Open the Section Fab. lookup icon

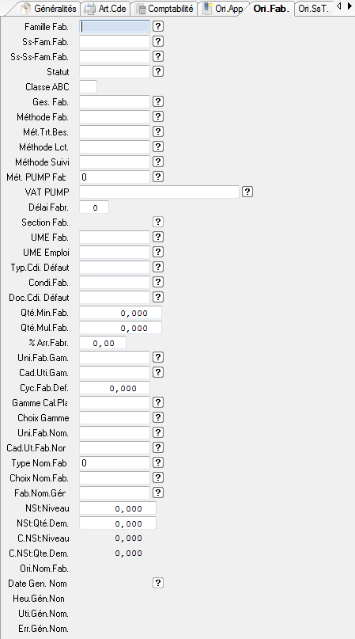(x=158, y=222)
